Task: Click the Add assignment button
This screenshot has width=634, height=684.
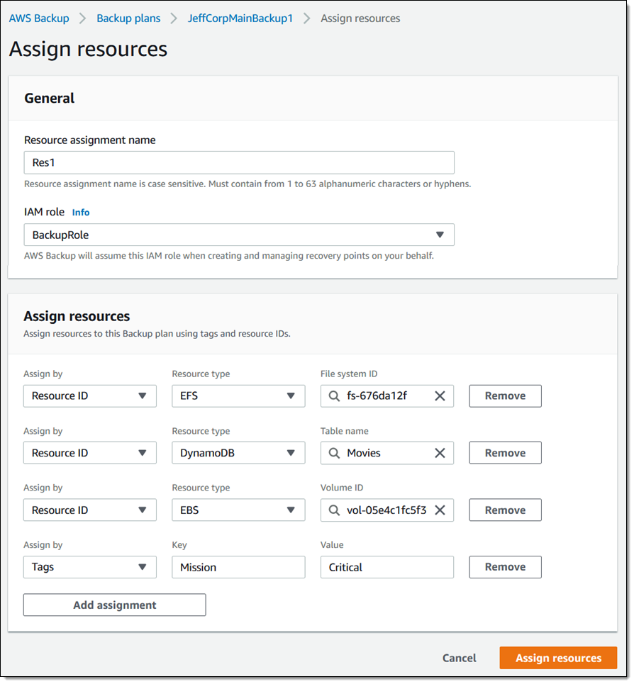Action: click(x=115, y=605)
